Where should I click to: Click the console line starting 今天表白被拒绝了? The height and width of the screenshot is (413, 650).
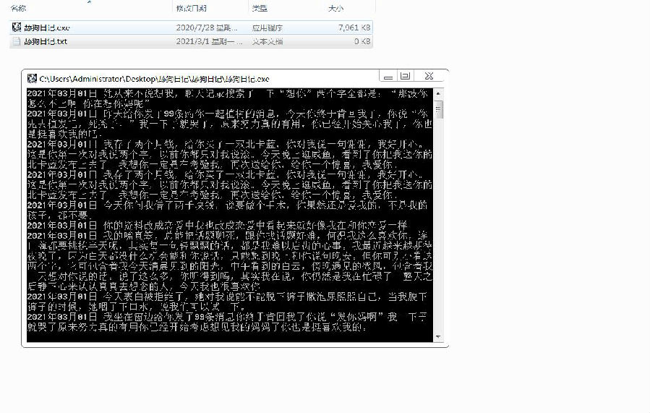pos(227,297)
